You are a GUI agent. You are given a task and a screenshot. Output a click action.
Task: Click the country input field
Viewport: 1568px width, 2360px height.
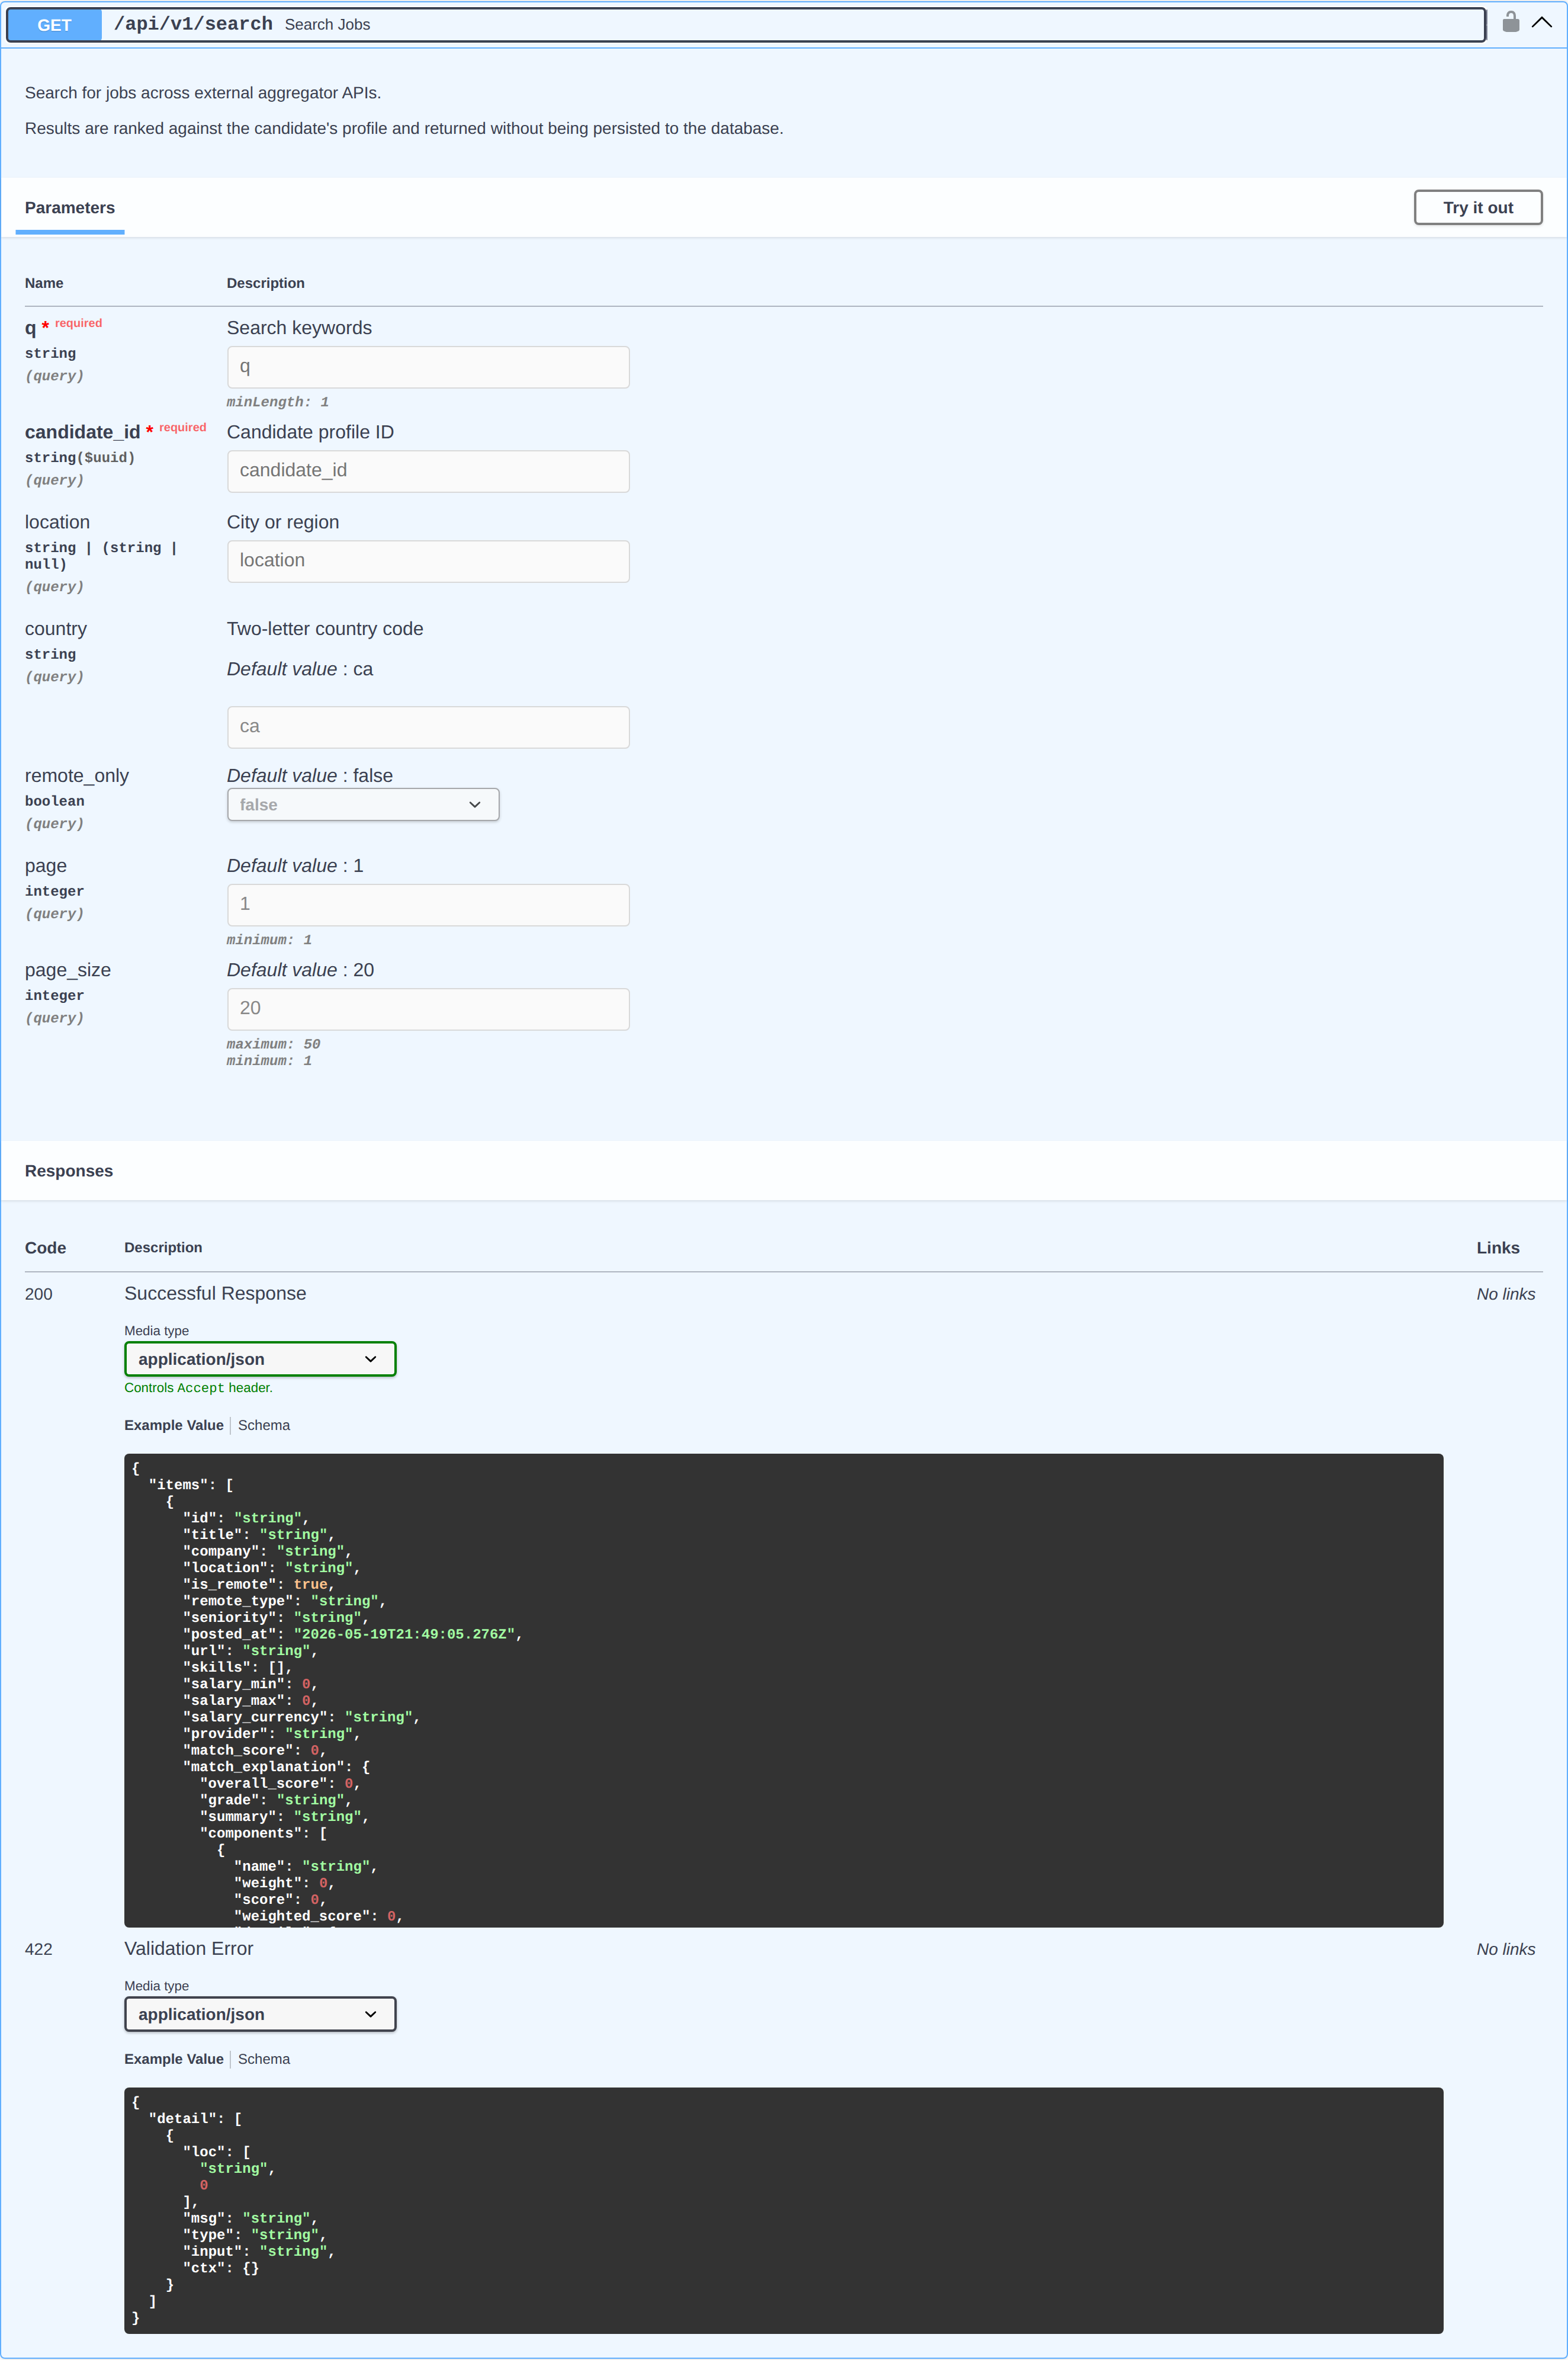[x=428, y=727]
